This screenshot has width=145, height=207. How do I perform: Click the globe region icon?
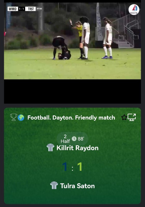click(x=21, y=118)
